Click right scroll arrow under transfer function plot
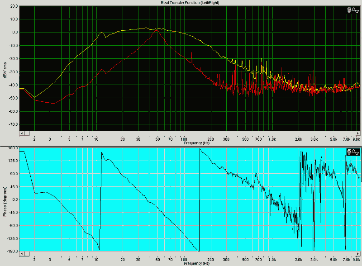Viewport: 362px width, 266px height. [358, 133]
